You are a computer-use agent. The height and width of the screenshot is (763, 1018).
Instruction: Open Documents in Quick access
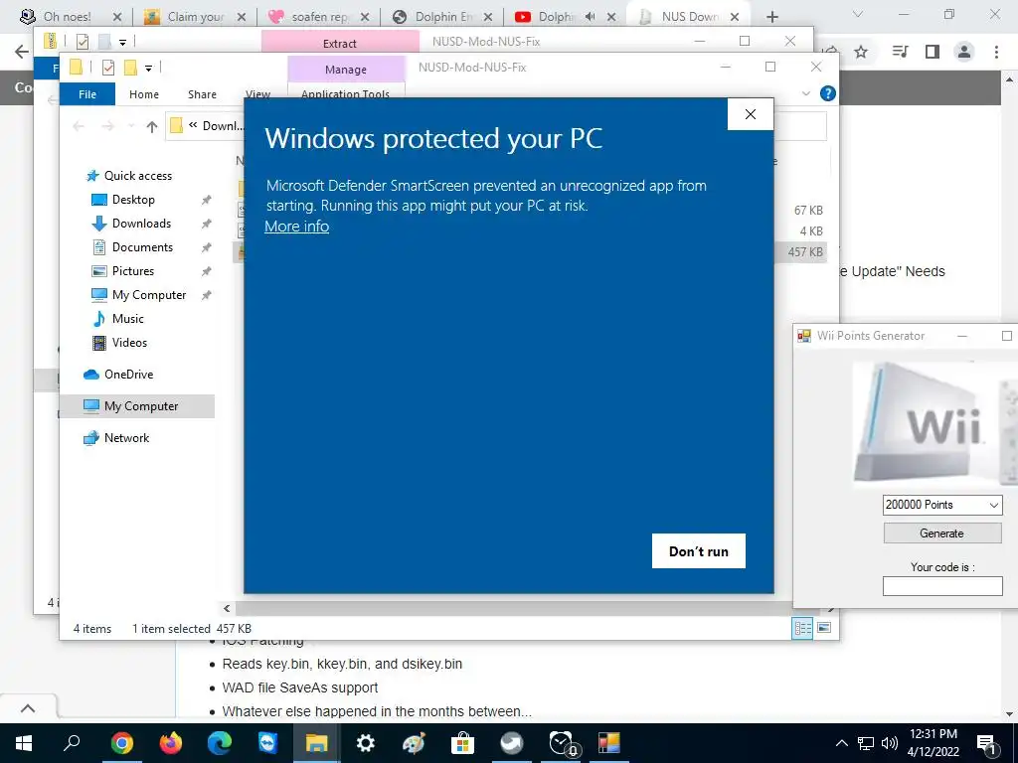142,247
